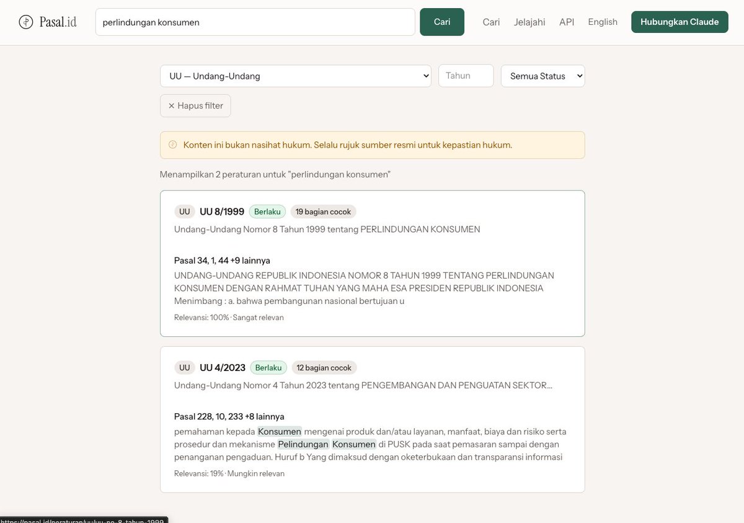The width and height of the screenshot is (744, 523).
Task: Click the UU type tag on the UU 4/2023 card
Action: click(185, 367)
